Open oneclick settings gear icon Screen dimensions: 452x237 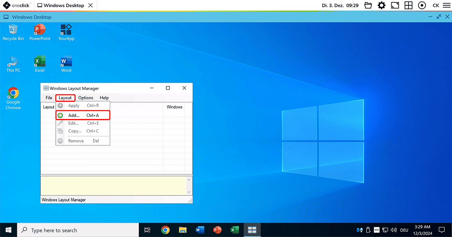click(x=382, y=5)
